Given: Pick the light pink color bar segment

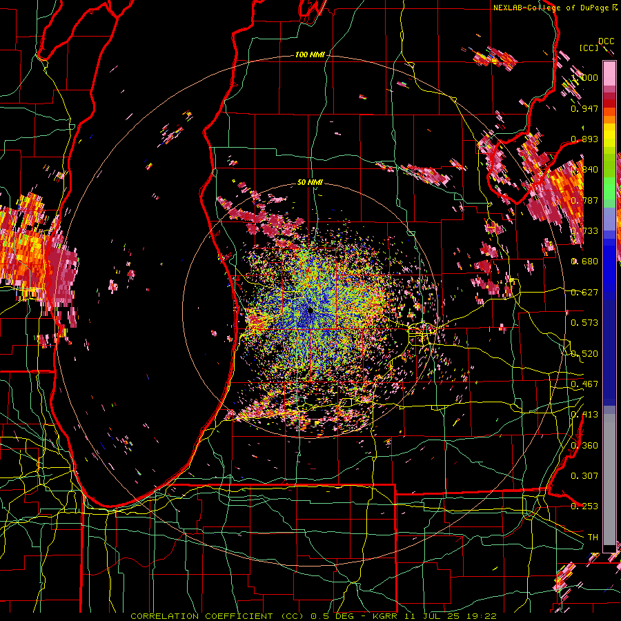Looking at the screenshot, I should tap(609, 74).
